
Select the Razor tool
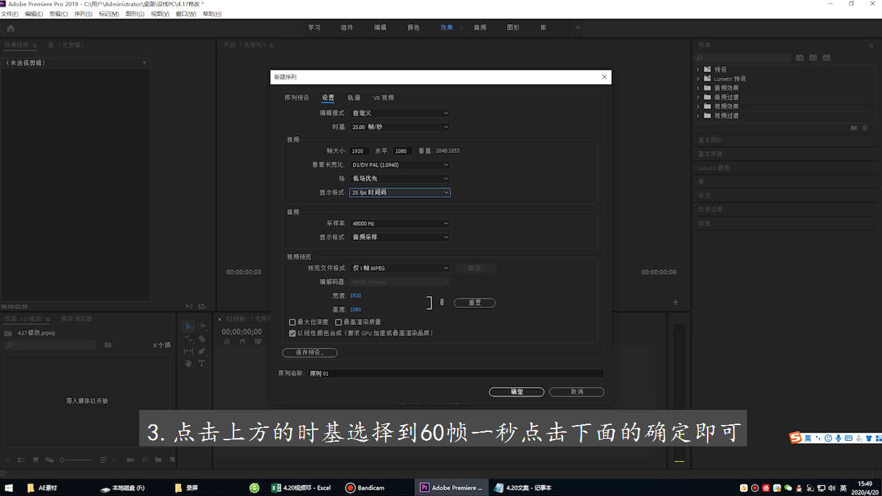[202, 339]
